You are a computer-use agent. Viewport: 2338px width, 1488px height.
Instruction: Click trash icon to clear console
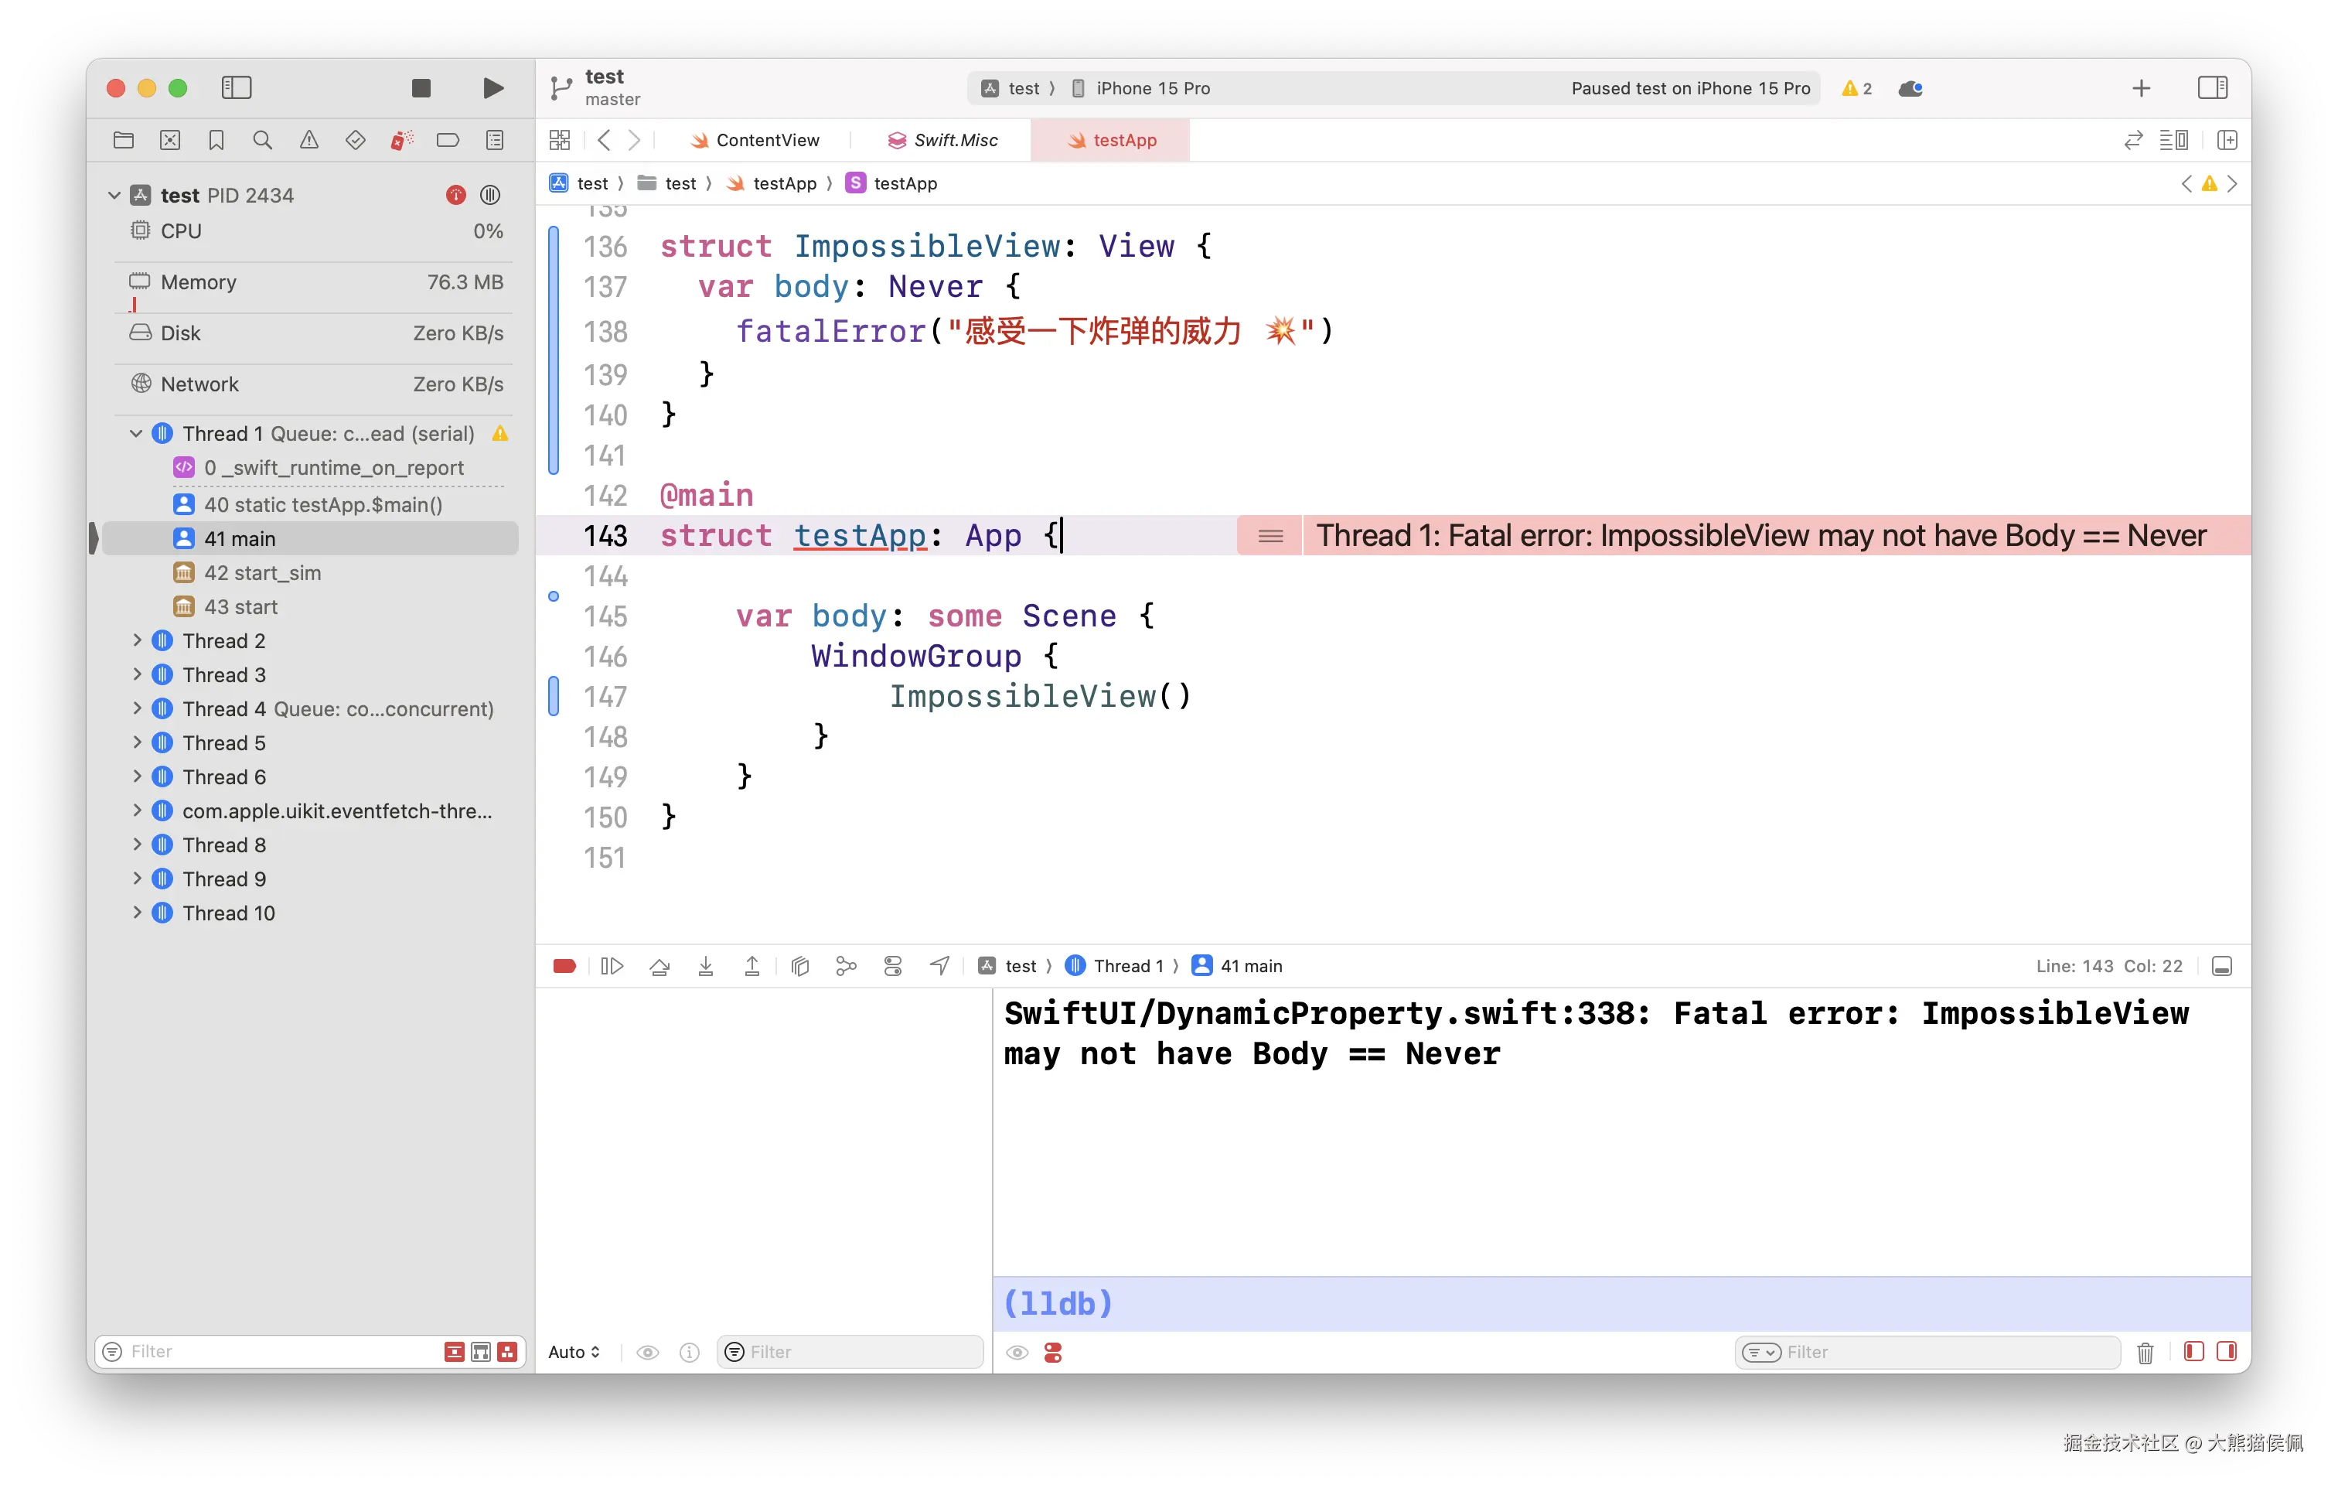tap(2145, 1351)
